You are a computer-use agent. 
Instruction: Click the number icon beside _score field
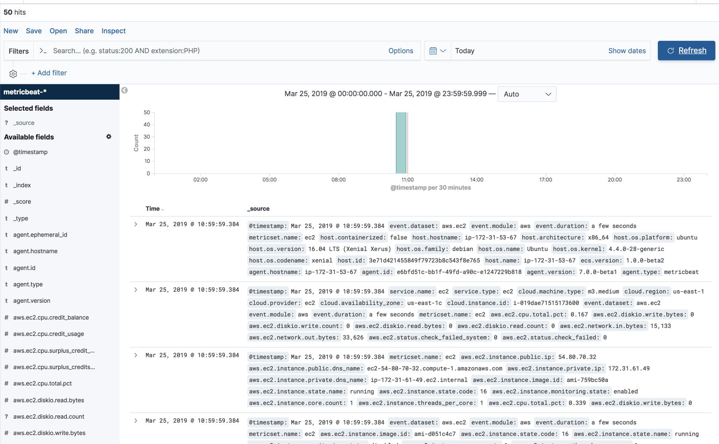pos(6,202)
